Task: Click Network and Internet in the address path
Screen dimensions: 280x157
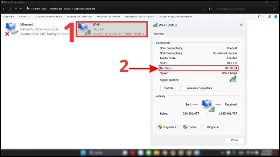Action: tap(60, 9)
